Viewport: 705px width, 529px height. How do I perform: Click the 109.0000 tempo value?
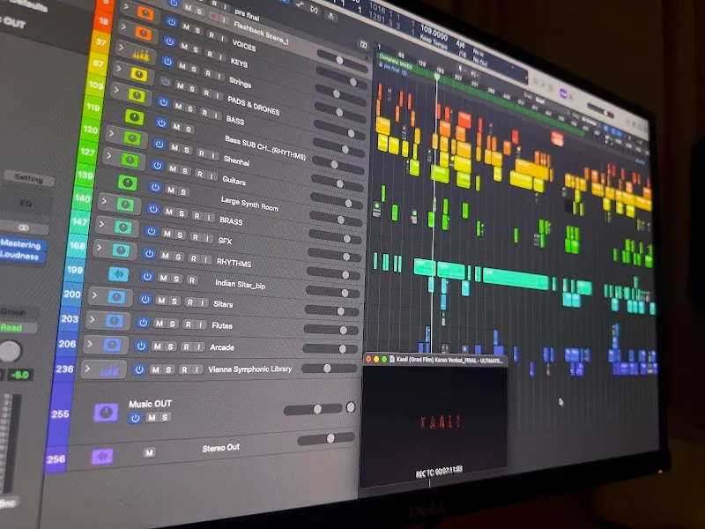coord(434,33)
